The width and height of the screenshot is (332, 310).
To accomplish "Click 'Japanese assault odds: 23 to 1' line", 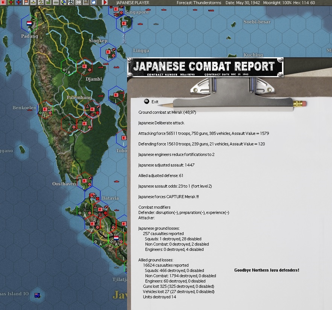I will [x=175, y=186].
